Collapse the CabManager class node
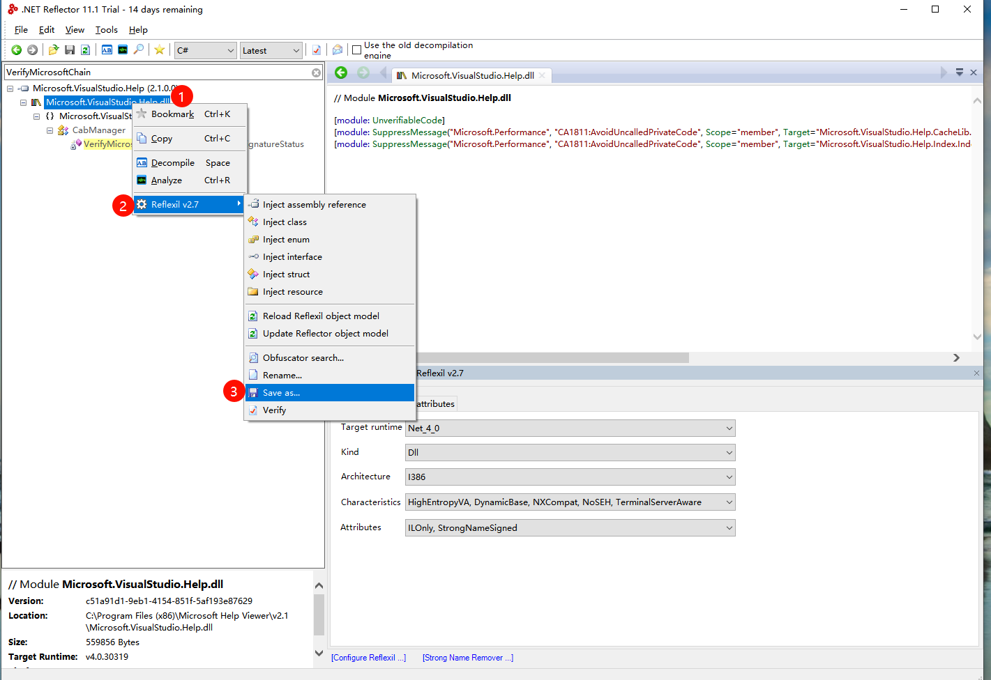 [x=50, y=130]
